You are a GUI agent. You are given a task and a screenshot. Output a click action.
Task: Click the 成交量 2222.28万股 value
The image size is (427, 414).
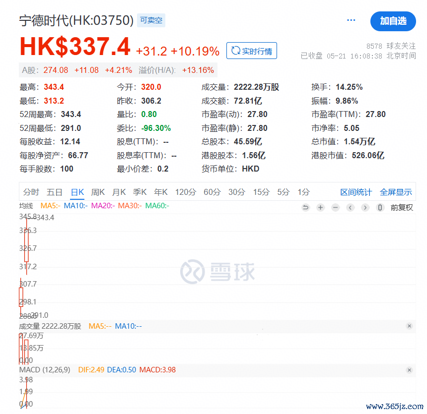coord(256,87)
